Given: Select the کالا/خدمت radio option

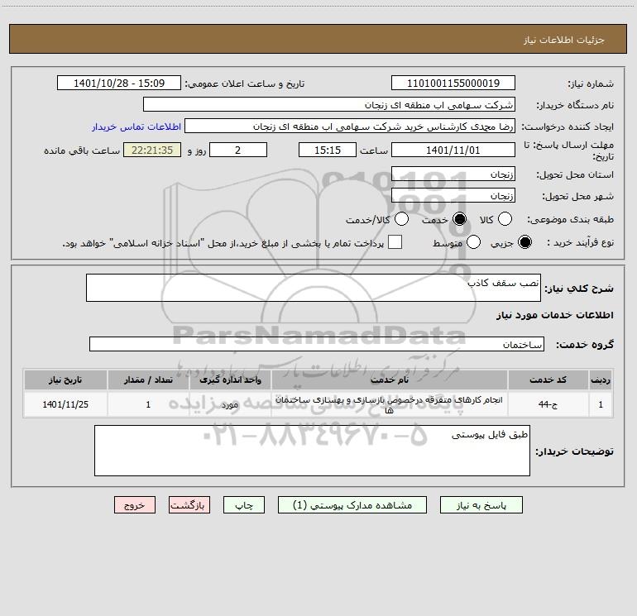Looking at the screenshot, I should [x=402, y=219].
